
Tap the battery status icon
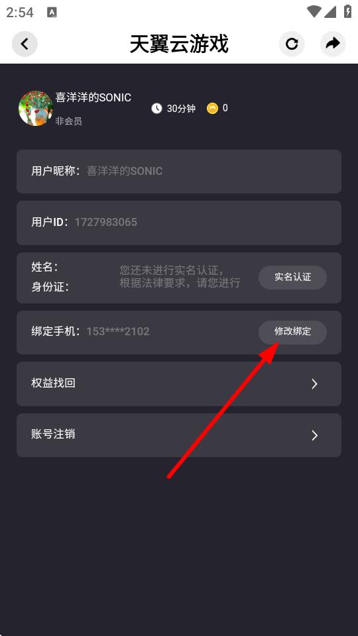(347, 11)
